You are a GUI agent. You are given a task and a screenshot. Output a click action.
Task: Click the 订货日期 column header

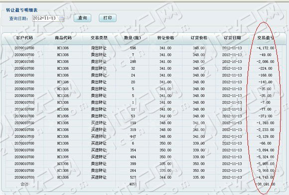click(232, 38)
